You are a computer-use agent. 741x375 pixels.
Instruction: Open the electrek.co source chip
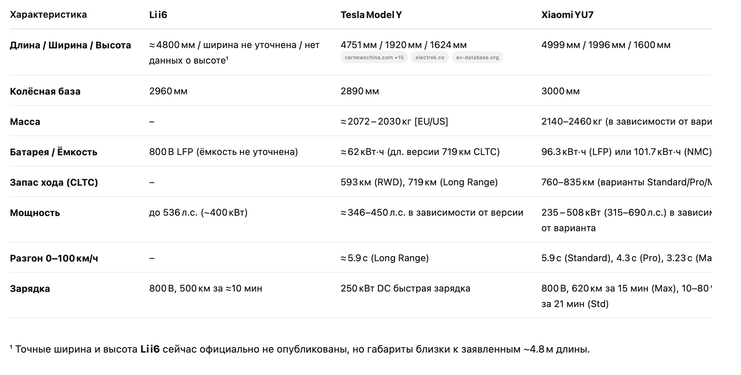pos(430,57)
